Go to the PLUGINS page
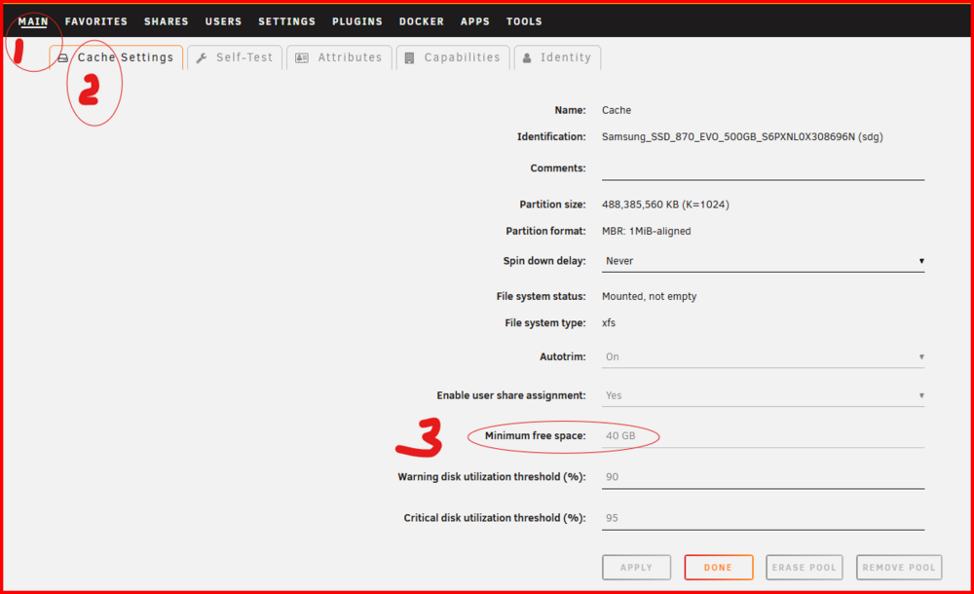Image resolution: width=974 pixels, height=594 pixels. 357,21
